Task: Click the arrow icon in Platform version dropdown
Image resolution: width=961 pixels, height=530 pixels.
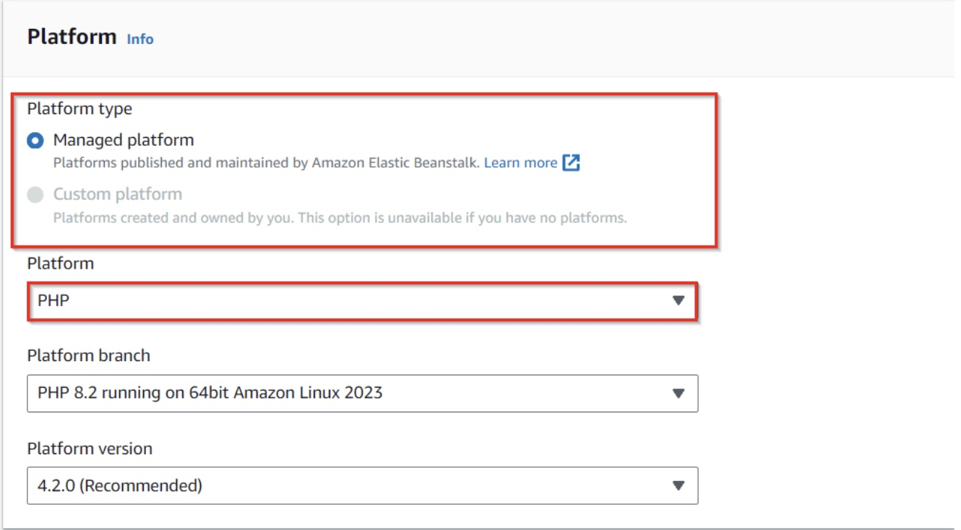Action: 678,485
